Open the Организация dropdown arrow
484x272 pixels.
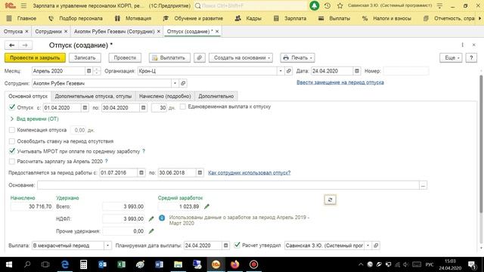tap(281, 71)
